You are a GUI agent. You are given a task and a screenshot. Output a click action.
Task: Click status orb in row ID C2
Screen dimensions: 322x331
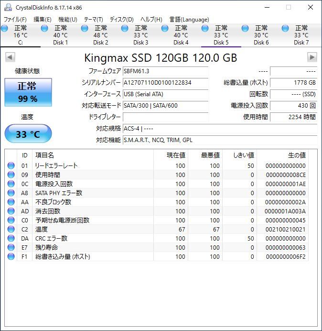[x=11, y=229]
